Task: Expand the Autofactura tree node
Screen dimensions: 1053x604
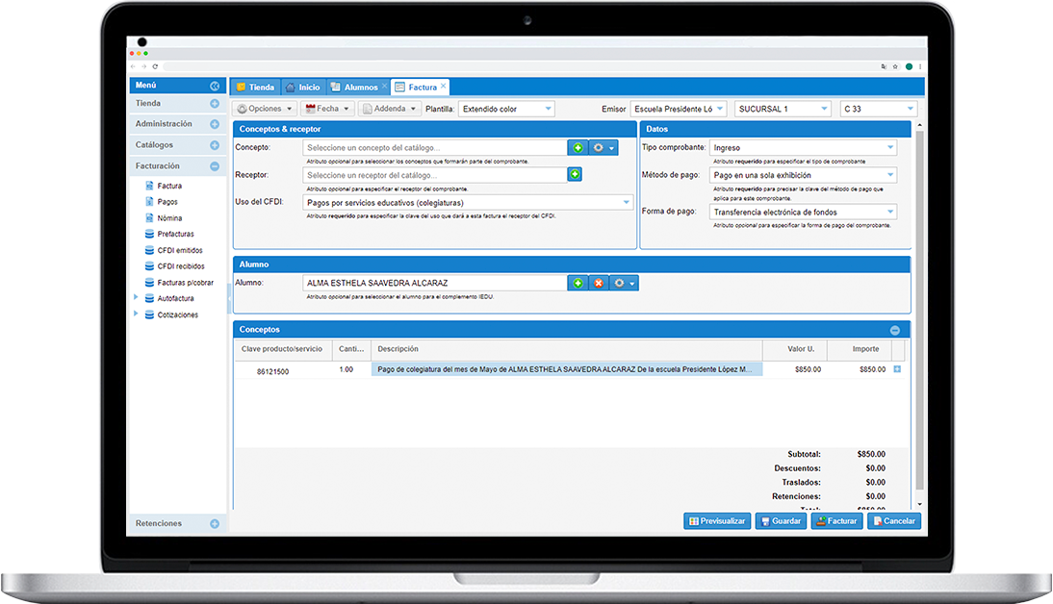Action: [137, 298]
